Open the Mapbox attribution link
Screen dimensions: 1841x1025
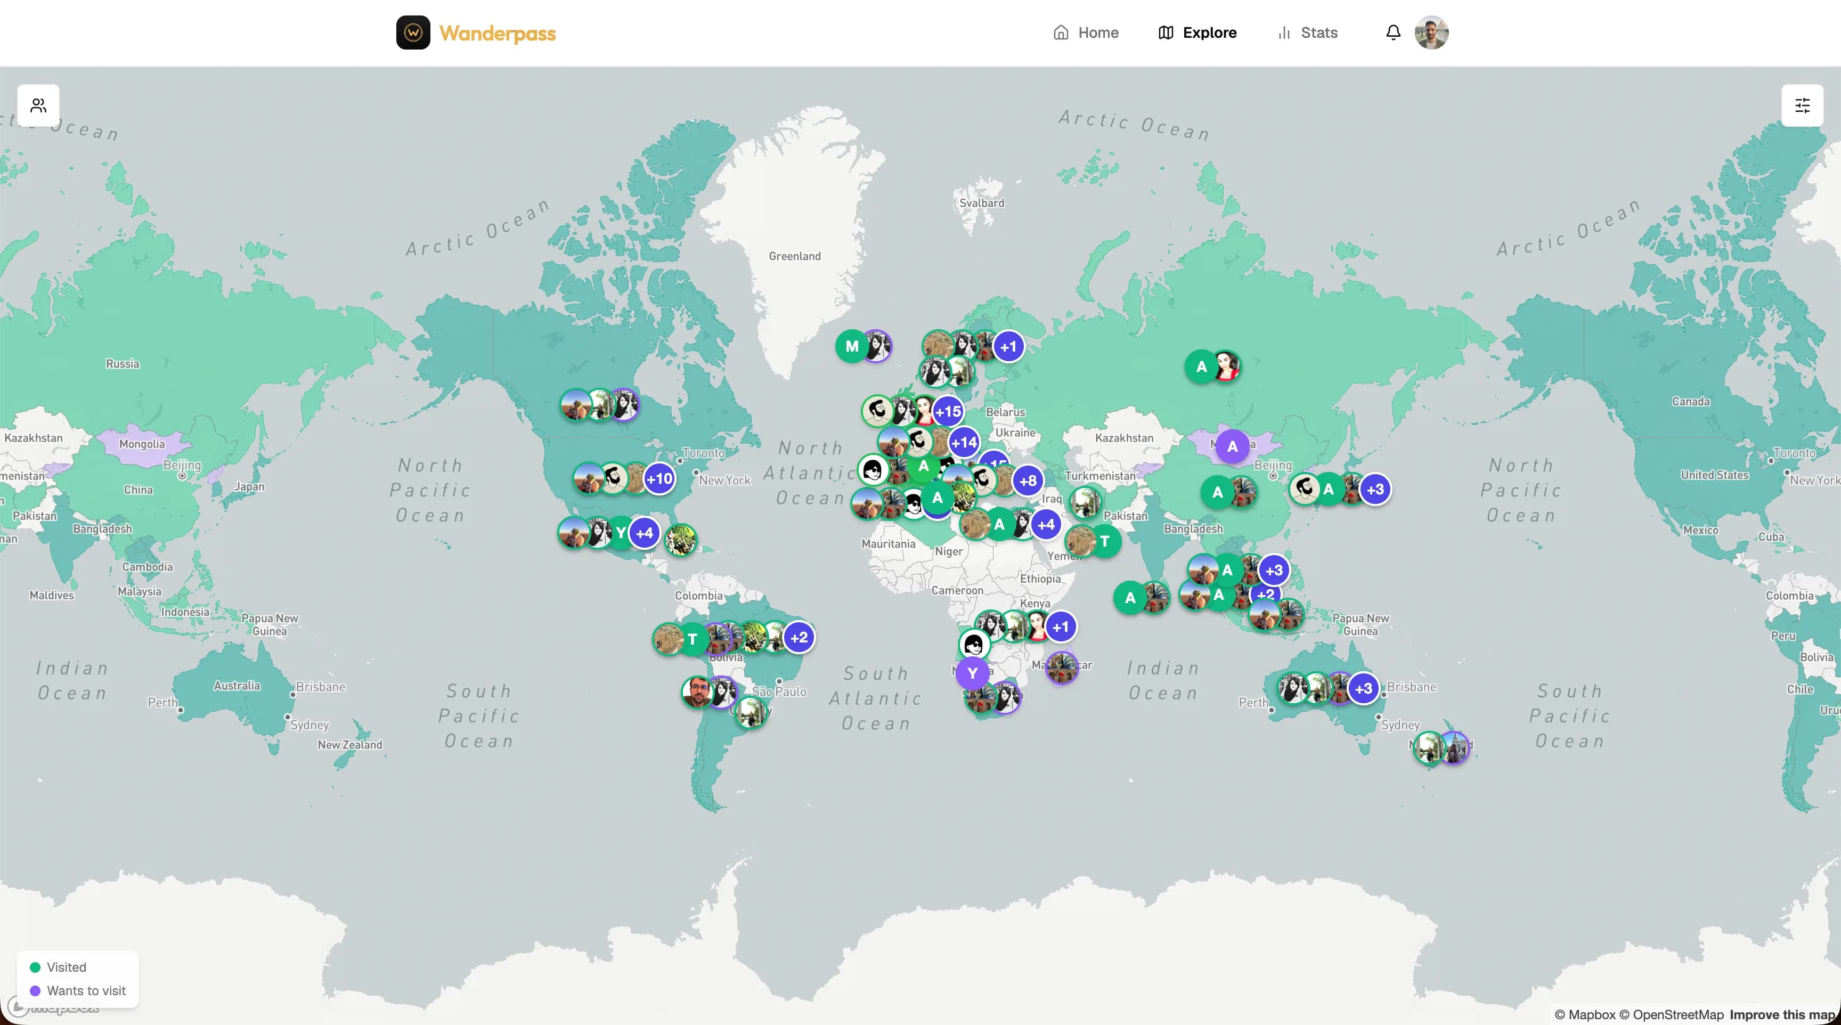tap(1584, 1014)
